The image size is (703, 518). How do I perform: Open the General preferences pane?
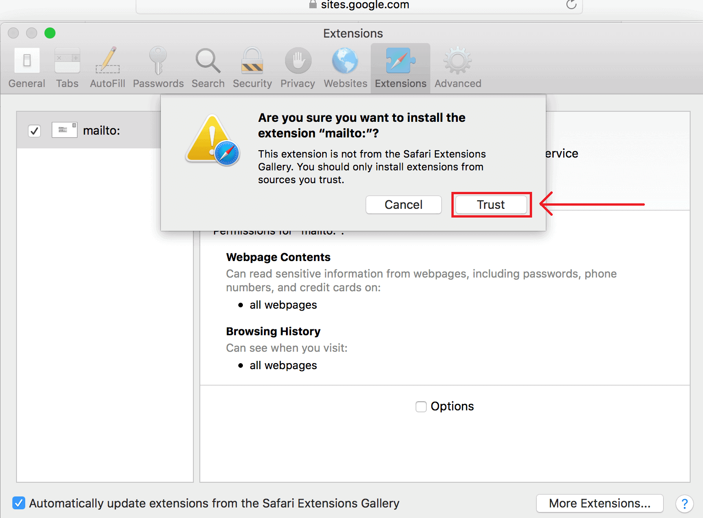point(27,68)
